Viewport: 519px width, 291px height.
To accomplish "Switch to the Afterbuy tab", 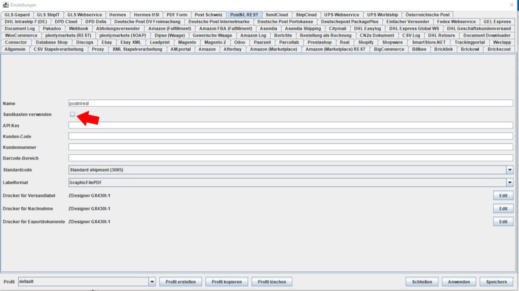I will coord(232,50).
